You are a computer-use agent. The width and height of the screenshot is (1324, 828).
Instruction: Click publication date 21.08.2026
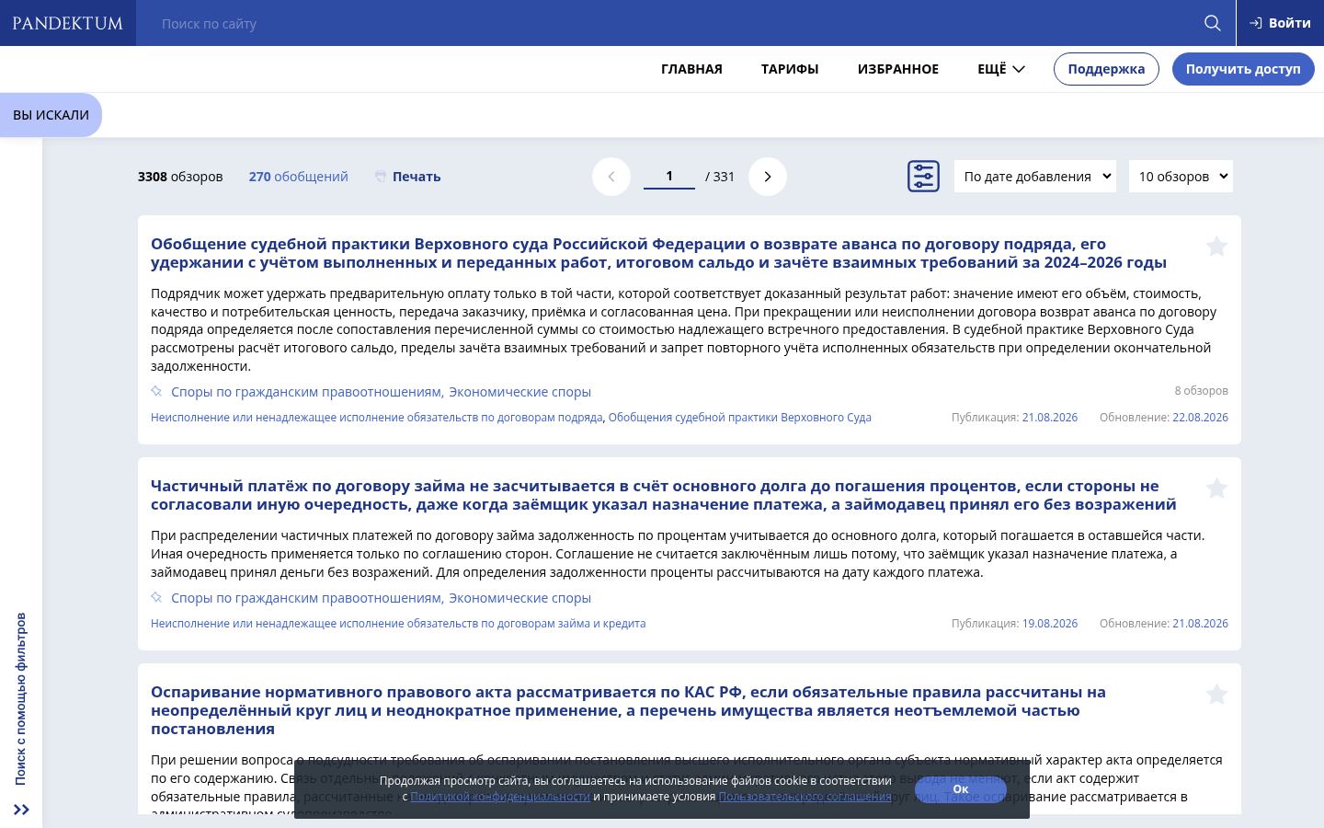(x=1049, y=418)
